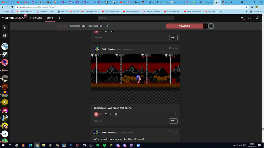
Task: Click the Game Jolt logo
Action: tap(13, 18)
